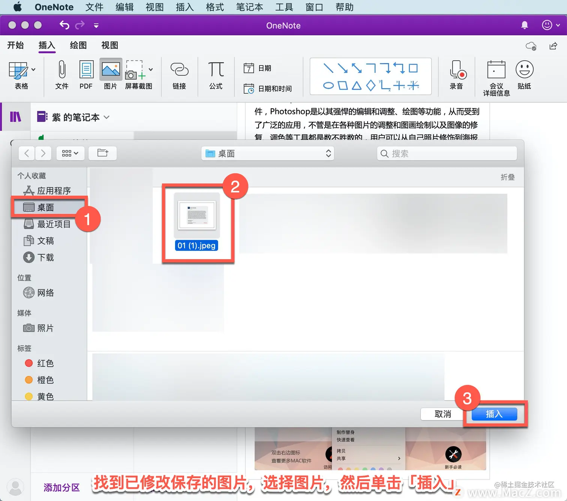
Task: Open the 文件 menu in menu bar
Action: coord(94,7)
